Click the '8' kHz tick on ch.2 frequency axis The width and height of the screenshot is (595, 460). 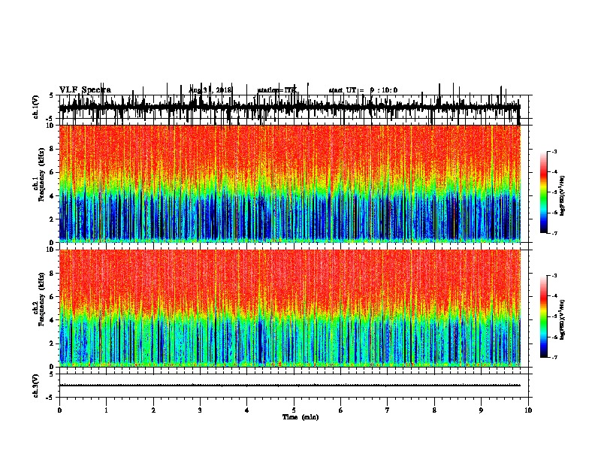[52, 273]
